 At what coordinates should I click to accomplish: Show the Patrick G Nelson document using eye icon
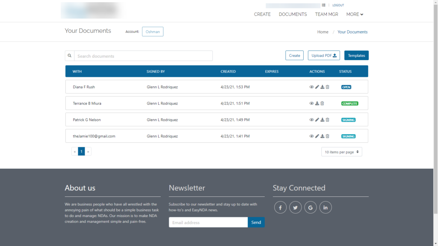[x=311, y=120]
